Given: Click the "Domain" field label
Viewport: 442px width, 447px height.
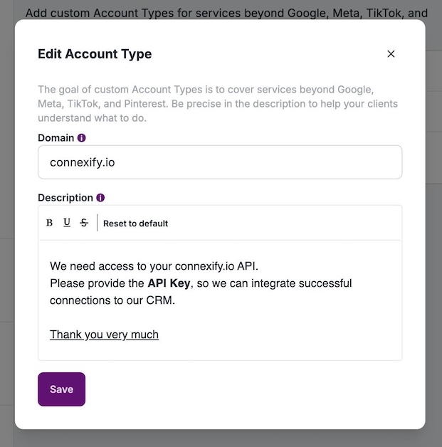Looking at the screenshot, I should click(x=56, y=138).
